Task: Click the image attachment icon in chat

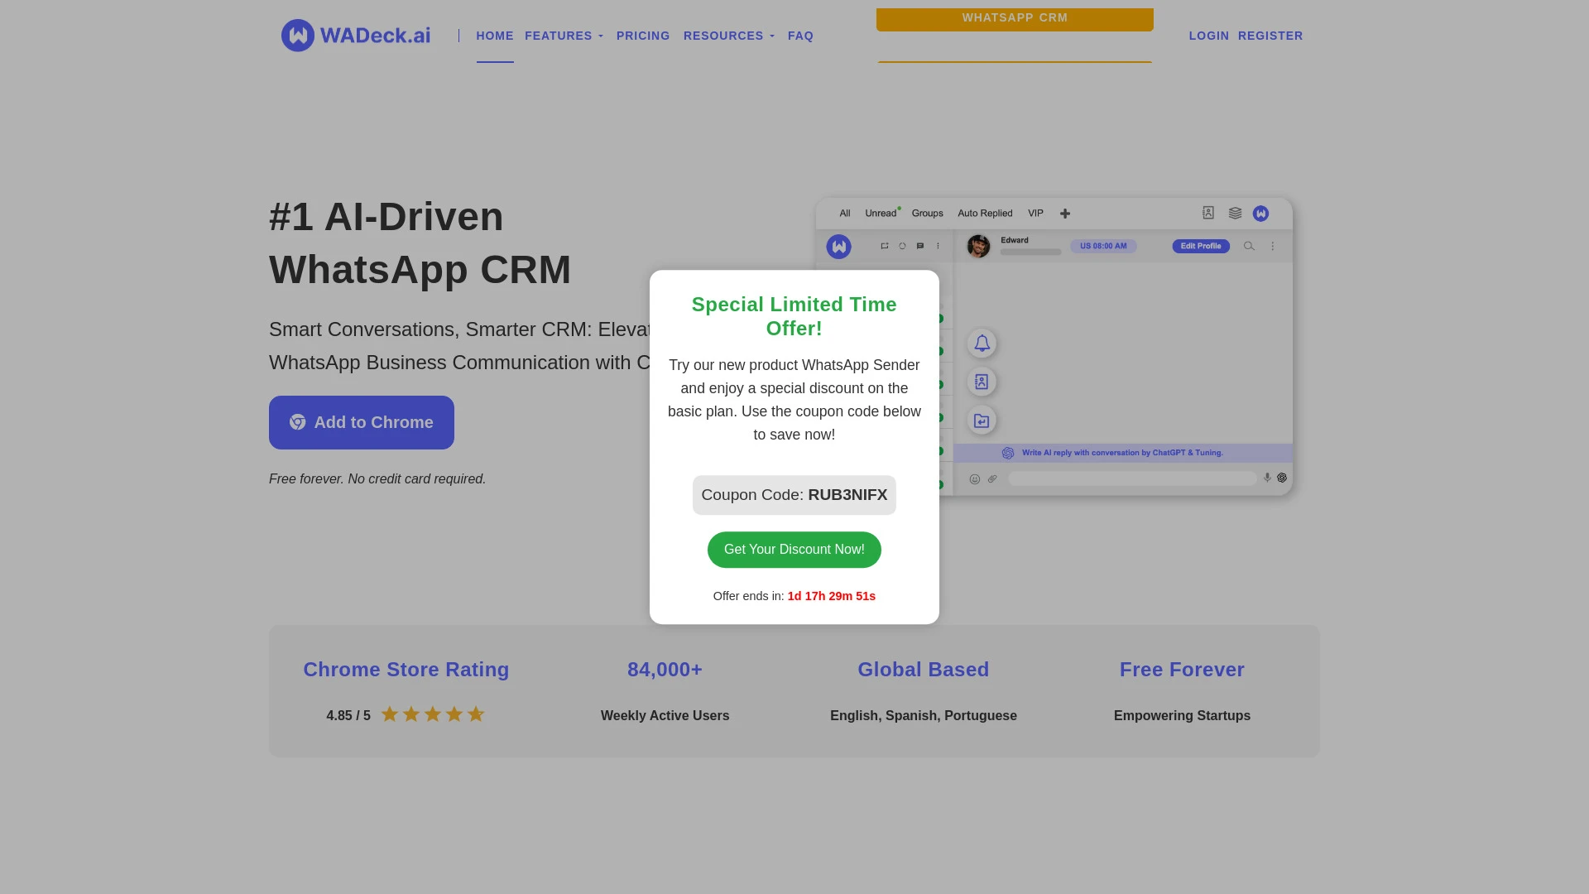Action: point(992,477)
